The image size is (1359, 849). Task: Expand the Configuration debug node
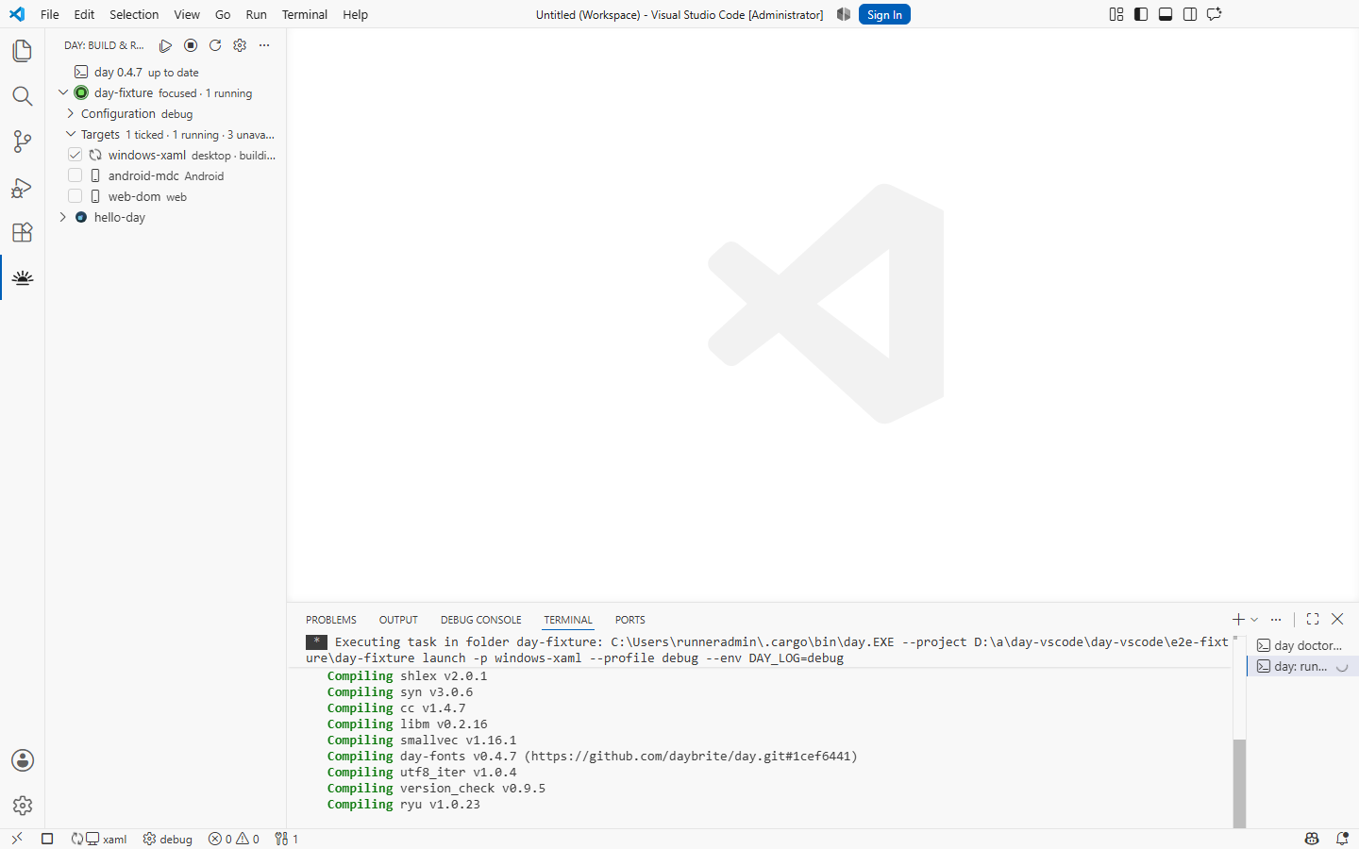pos(70,113)
